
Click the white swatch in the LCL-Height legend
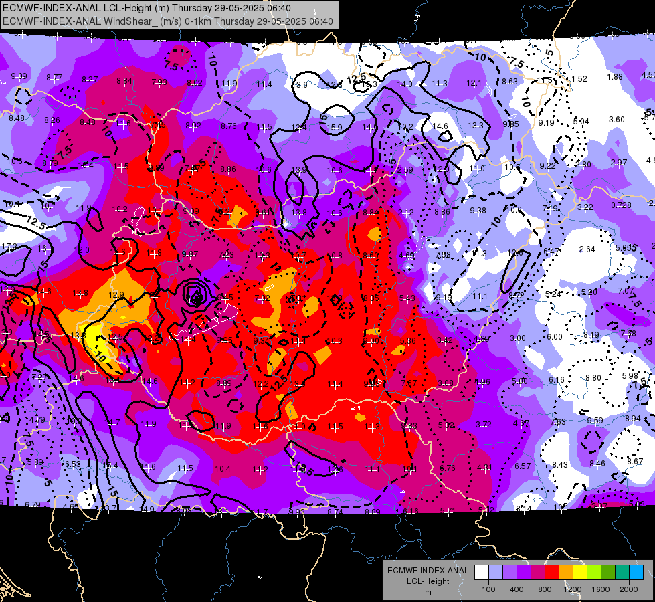coord(482,573)
